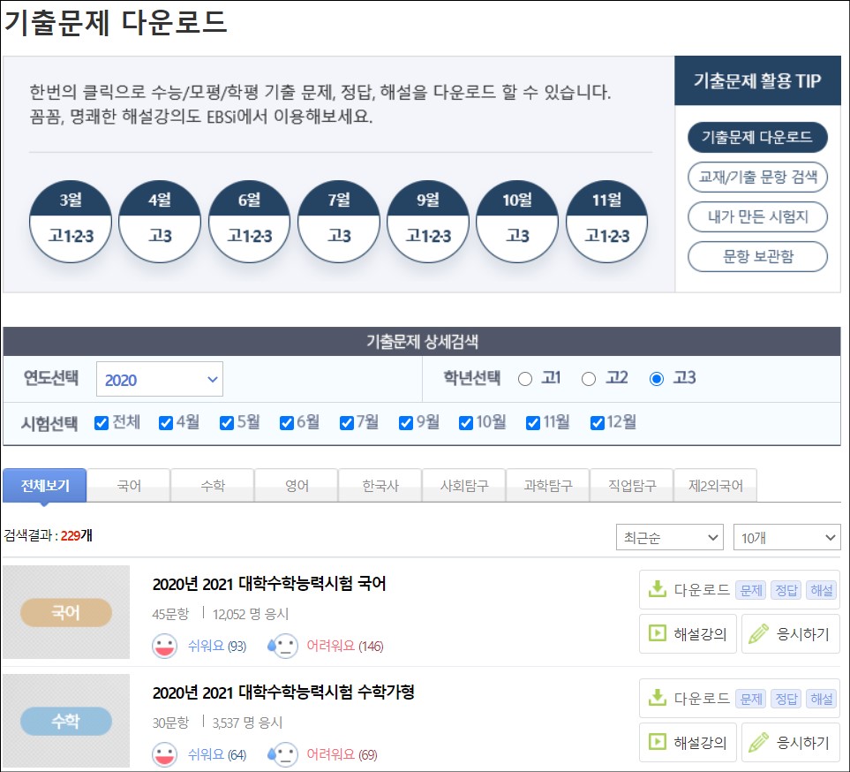Toggle the 6월 exam checkbox
This screenshot has height=772, width=850.
(287, 422)
